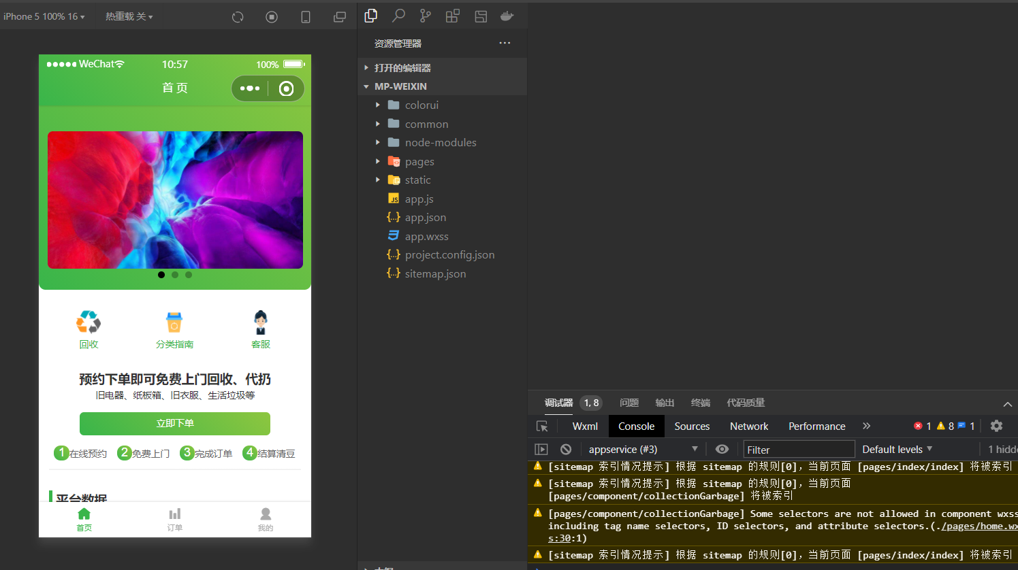Click the element inspect picker icon

coord(542,426)
